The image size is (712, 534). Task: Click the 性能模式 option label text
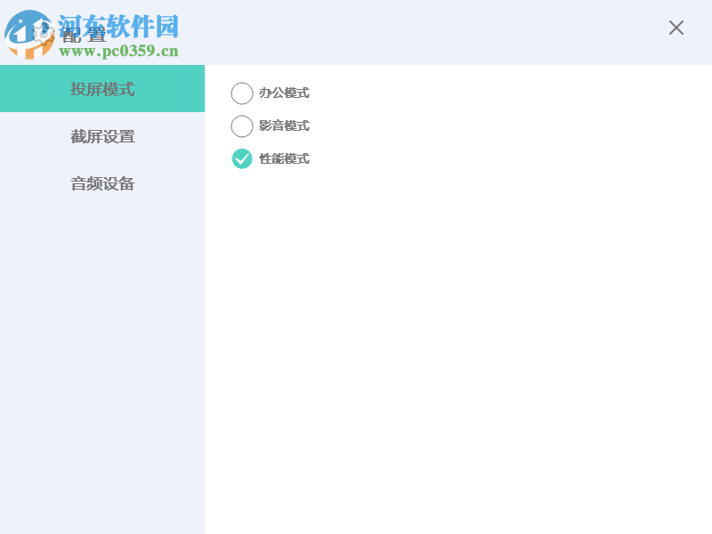pos(282,158)
